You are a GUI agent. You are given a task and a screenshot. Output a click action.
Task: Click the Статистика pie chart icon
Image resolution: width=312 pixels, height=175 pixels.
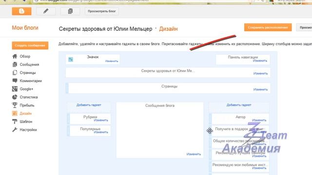pyautogui.click(x=15, y=97)
